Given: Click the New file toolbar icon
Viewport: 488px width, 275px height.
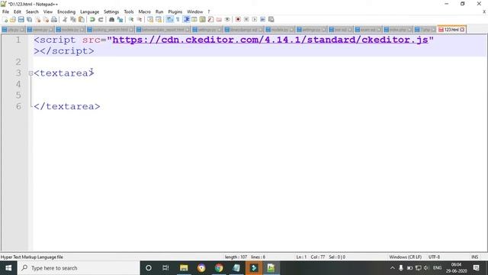Looking at the screenshot, I should click(x=5, y=19).
